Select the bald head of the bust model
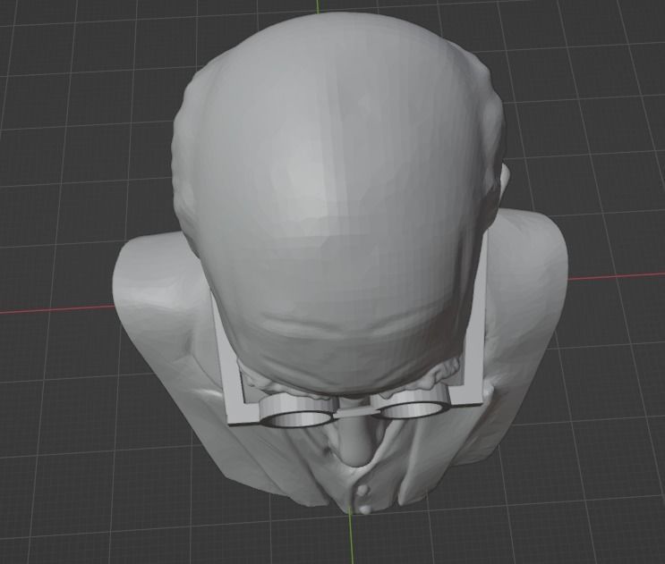This screenshot has width=665, height=564. [x=339, y=203]
